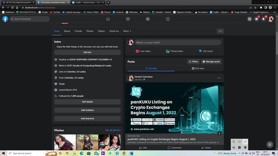Click the Edit bio button
The image size is (278, 156).
87,52
